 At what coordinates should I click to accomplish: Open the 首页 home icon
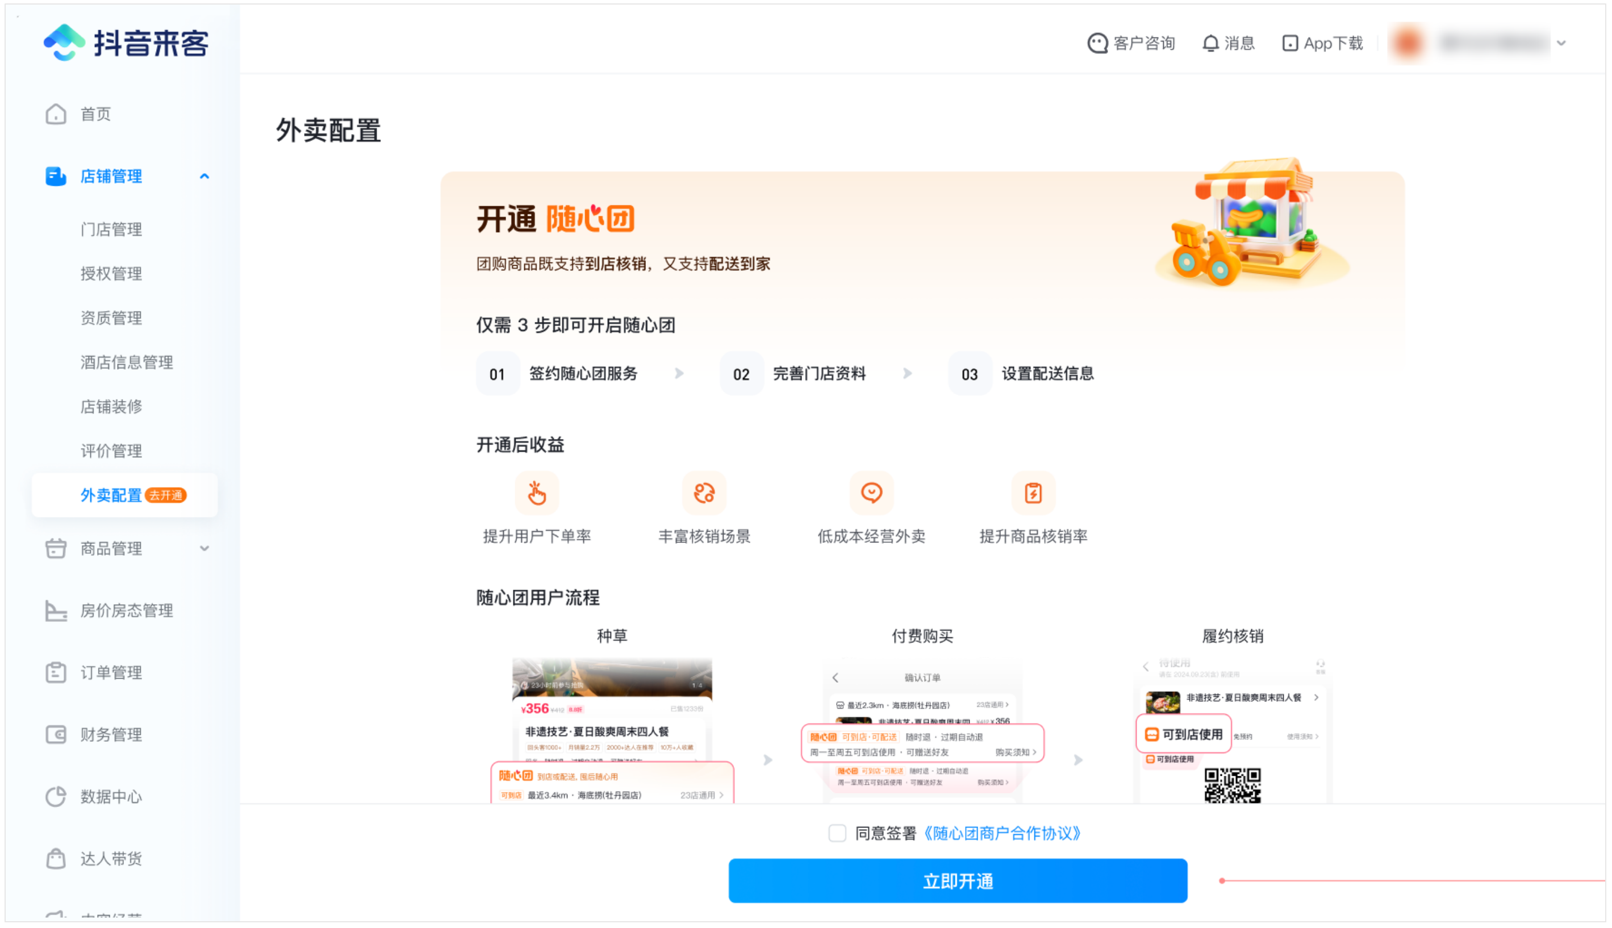56,114
